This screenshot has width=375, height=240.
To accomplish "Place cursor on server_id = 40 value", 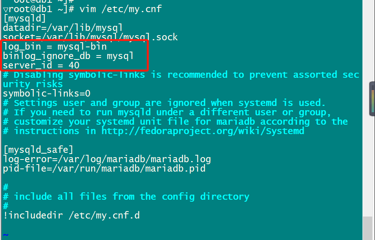I will (x=74, y=65).
